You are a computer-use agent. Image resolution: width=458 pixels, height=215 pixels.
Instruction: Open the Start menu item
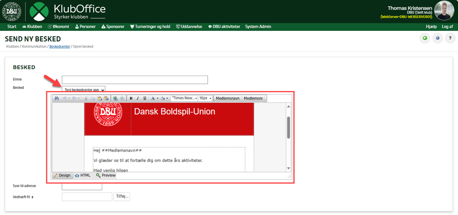point(12,26)
